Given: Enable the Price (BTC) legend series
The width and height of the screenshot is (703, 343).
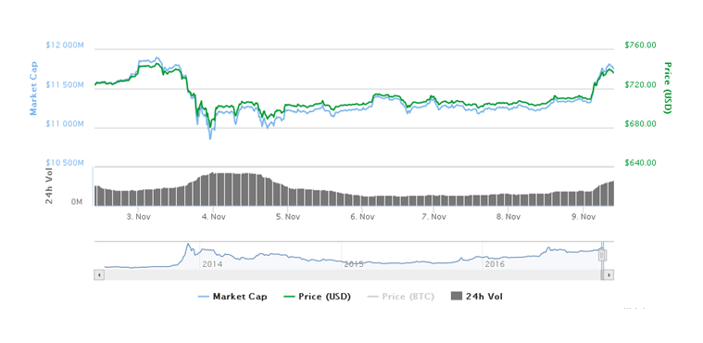Looking at the screenshot, I should pyautogui.click(x=400, y=297).
